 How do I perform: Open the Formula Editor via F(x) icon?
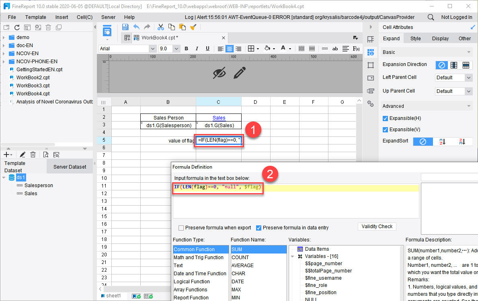(357, 48)
